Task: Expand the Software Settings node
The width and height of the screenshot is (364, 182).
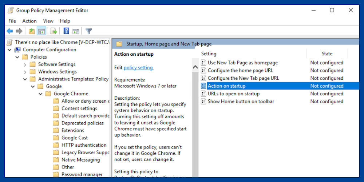Action: click(x=25, y=64)
